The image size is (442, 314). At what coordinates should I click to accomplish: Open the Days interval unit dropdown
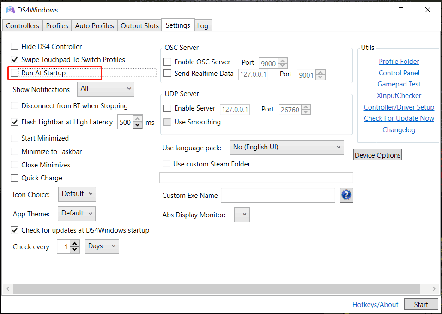pos(102,246)
